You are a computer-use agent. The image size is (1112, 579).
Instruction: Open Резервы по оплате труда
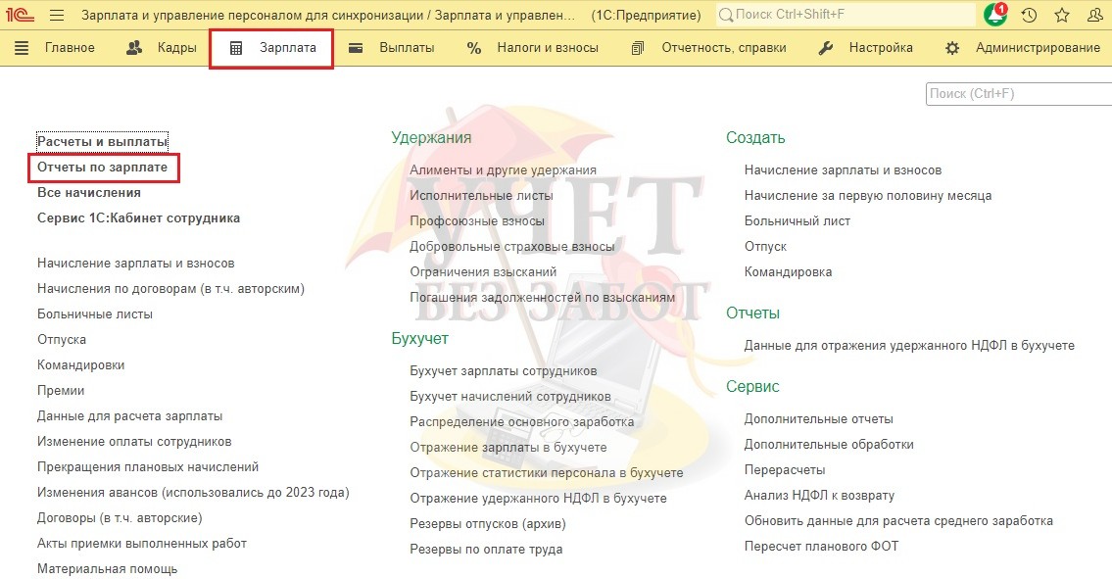click(x=486, y=550)
